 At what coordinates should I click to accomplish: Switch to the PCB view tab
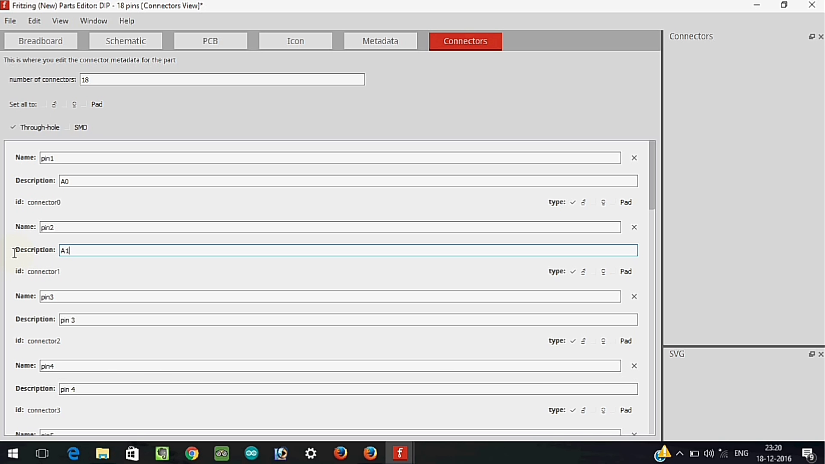click(x=211, y=41)
